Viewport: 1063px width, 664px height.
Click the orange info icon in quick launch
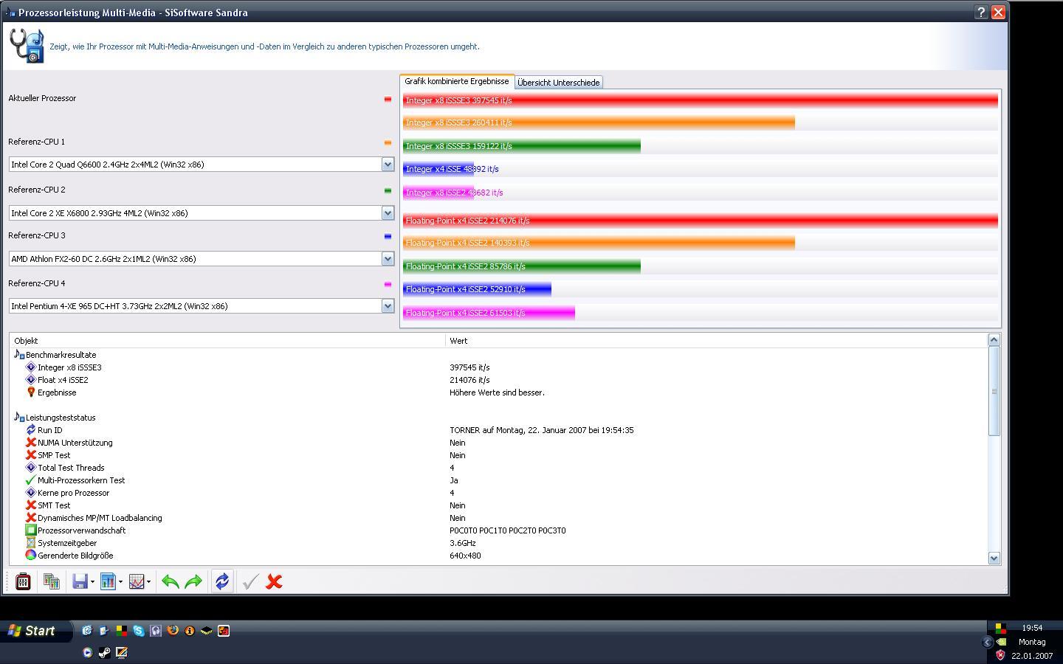pos(190,631)
